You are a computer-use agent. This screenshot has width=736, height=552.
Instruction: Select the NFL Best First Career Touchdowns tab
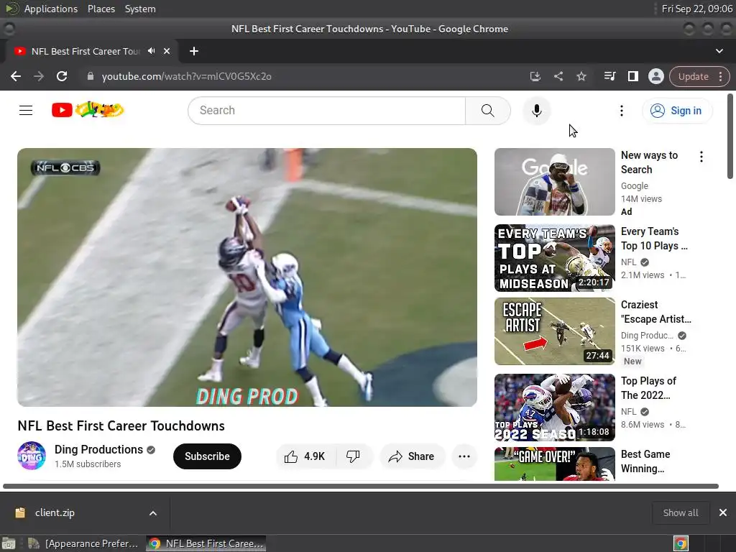click(86, 51)
